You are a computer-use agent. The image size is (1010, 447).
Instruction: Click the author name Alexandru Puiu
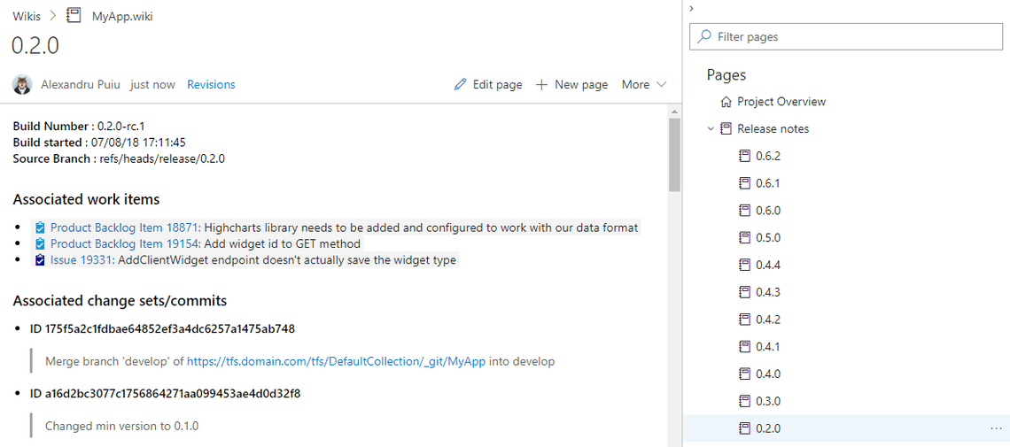82,84
